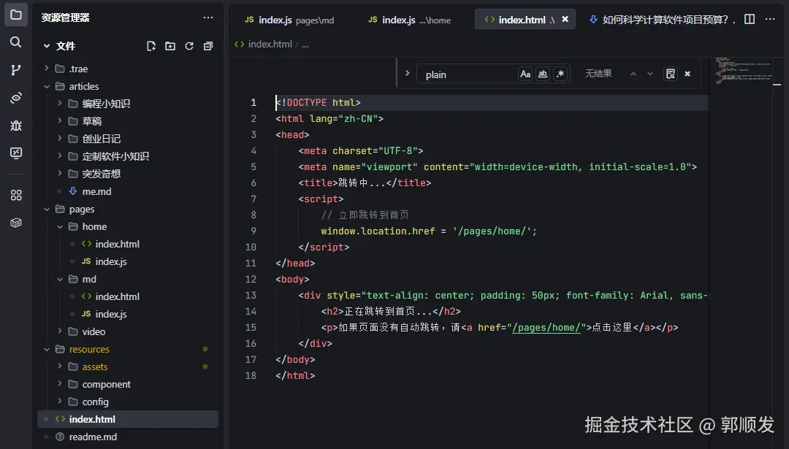Toggle find in selection
Screen dimensions: 789x449
click(x=670, y=74)
